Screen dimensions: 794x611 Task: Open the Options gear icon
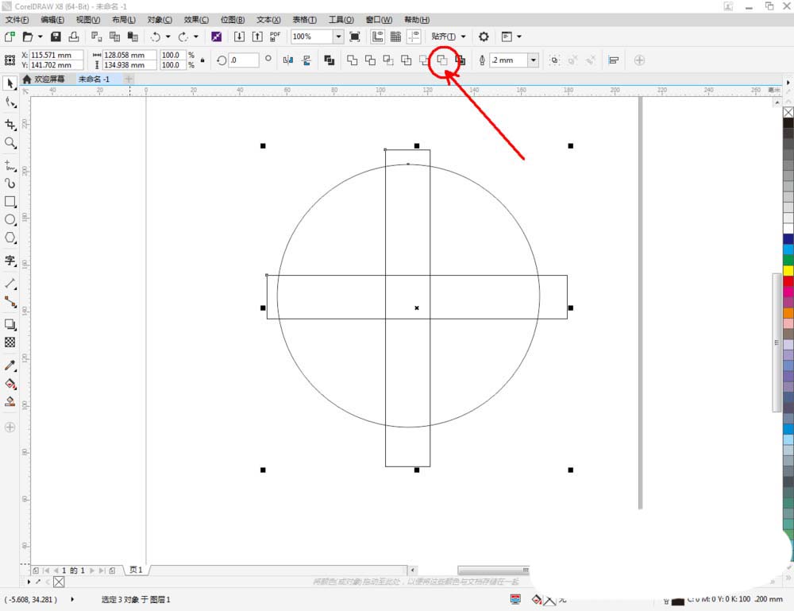coord(484,37)
